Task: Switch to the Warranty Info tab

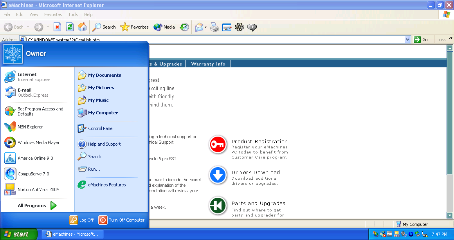Action: click(x=208, y=64)
